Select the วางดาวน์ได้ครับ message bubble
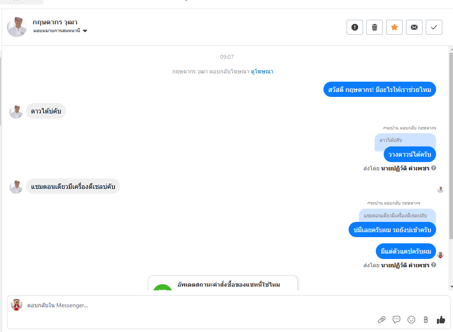The image size is (453, 332). (x=410, y=154)
